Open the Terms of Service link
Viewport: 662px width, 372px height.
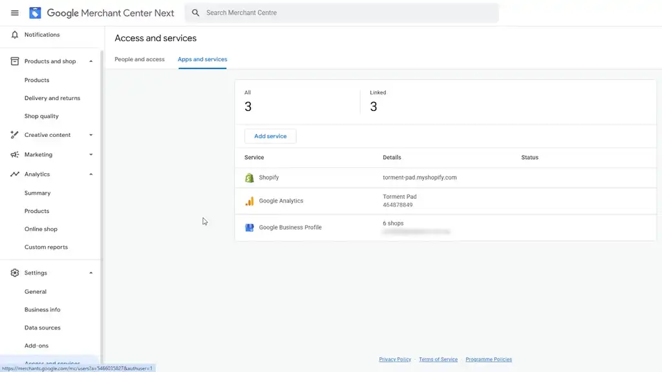[438, 360]
